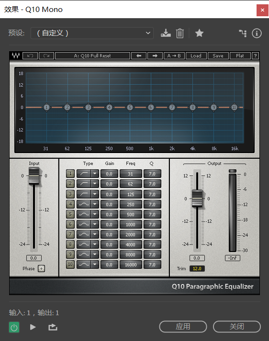Toggle band 1 on/off button
Viewport: 269px width, 341px height.
70,174
